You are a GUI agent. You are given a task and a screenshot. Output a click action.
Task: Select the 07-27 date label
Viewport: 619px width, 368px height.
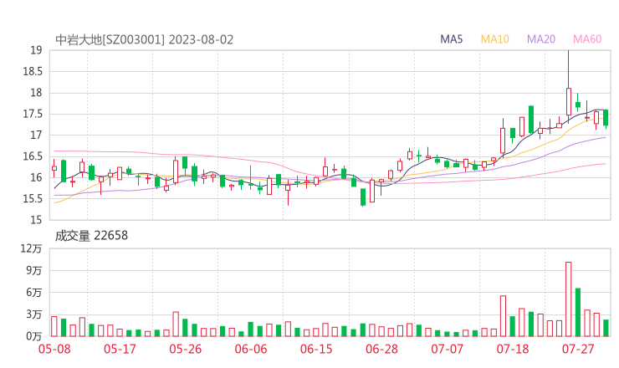click(578, 349)
